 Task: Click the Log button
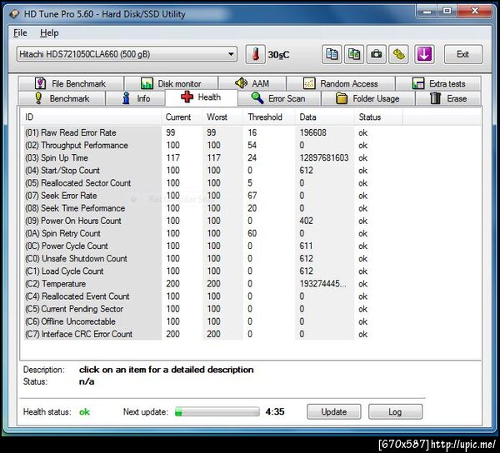click(395, 411)
